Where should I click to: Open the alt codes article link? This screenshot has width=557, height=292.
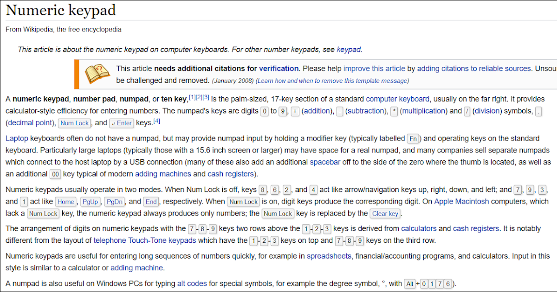click(192, 284)
